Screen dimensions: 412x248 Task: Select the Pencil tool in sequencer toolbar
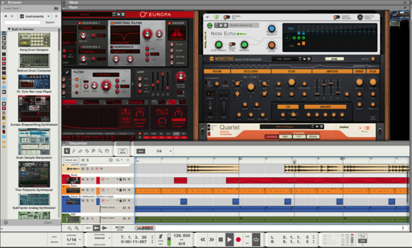click(x=74, y=151)
